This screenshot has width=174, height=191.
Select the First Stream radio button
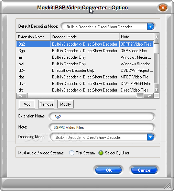72,153
